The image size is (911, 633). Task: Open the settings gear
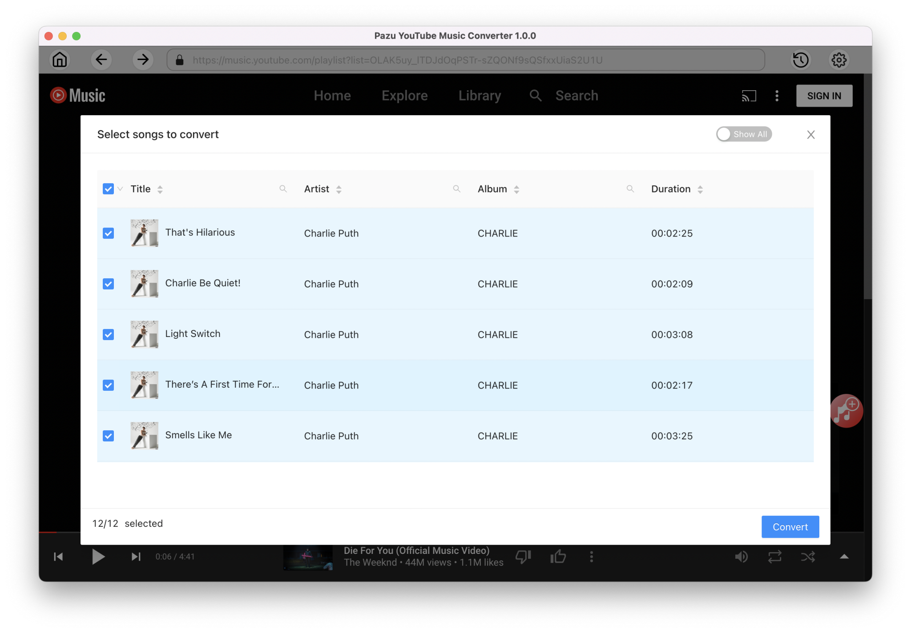point(839,60)
